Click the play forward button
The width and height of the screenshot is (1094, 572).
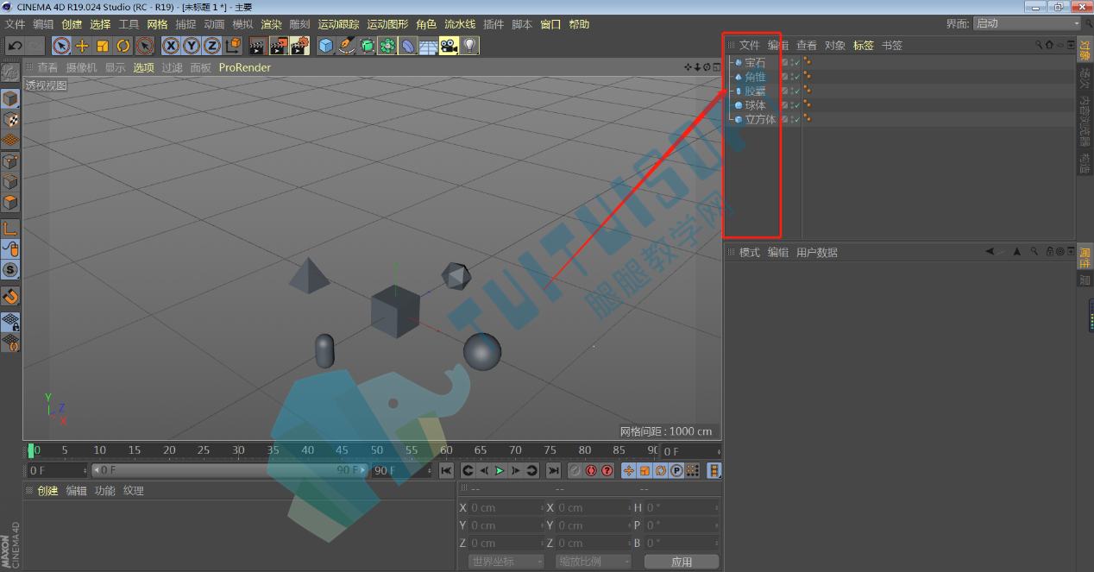pos(500,470)
